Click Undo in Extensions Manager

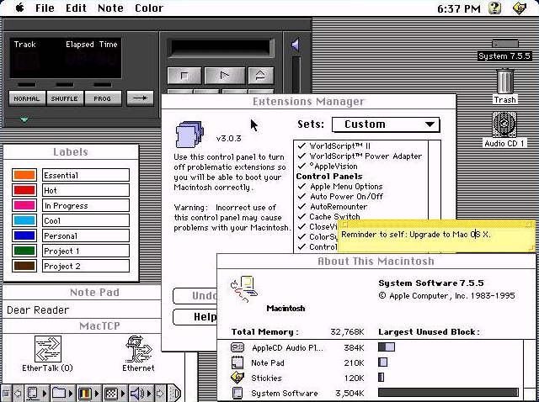click(195, 295)
